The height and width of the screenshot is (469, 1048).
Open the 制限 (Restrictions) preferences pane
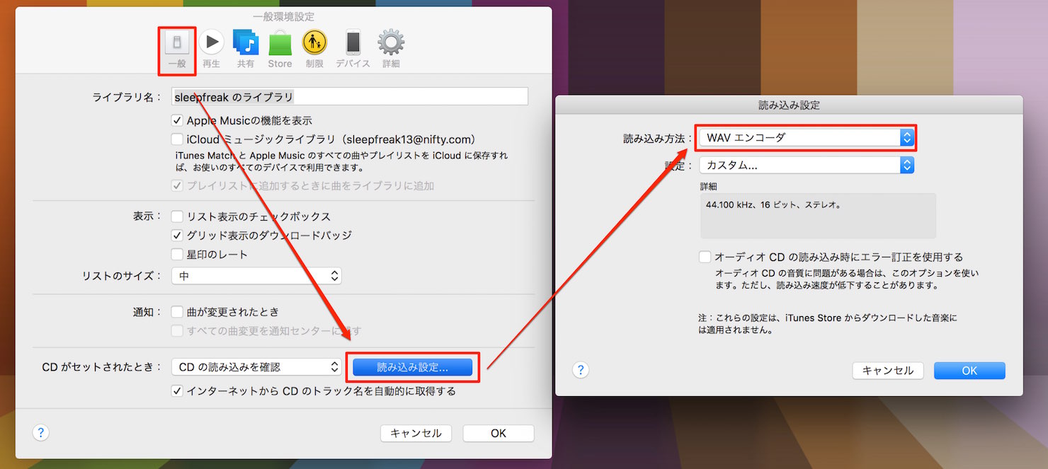click(x=314, y=49)
